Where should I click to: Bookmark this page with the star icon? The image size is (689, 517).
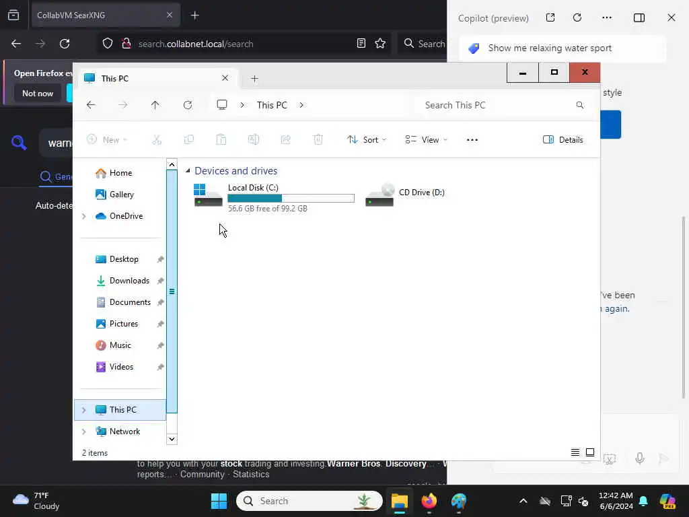coord(380,43)
